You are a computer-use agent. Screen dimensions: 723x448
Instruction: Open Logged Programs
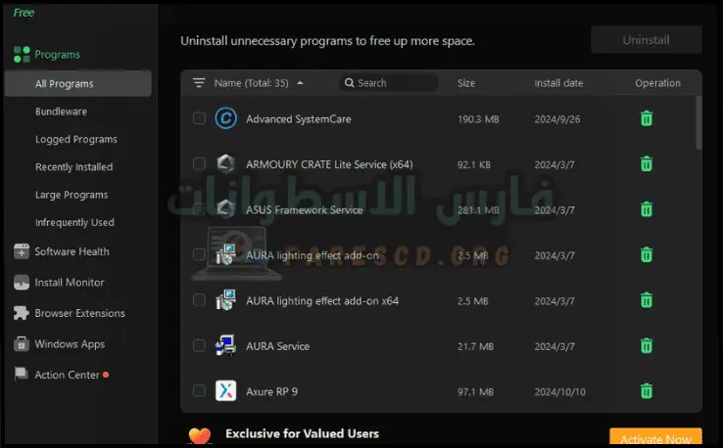click(x=76, y=139)
